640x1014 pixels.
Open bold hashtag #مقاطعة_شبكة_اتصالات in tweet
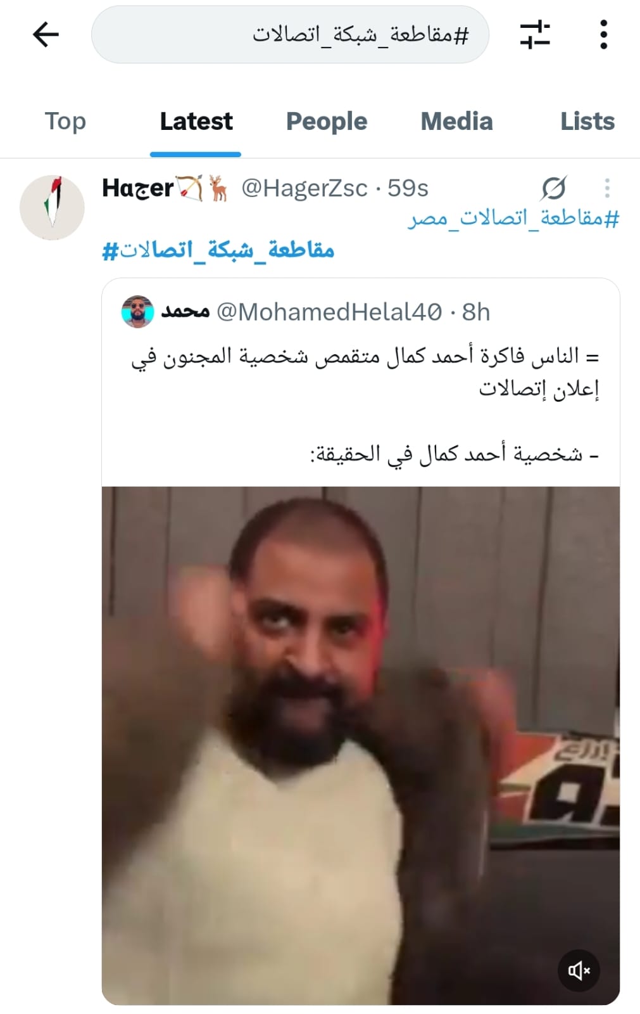218,250
